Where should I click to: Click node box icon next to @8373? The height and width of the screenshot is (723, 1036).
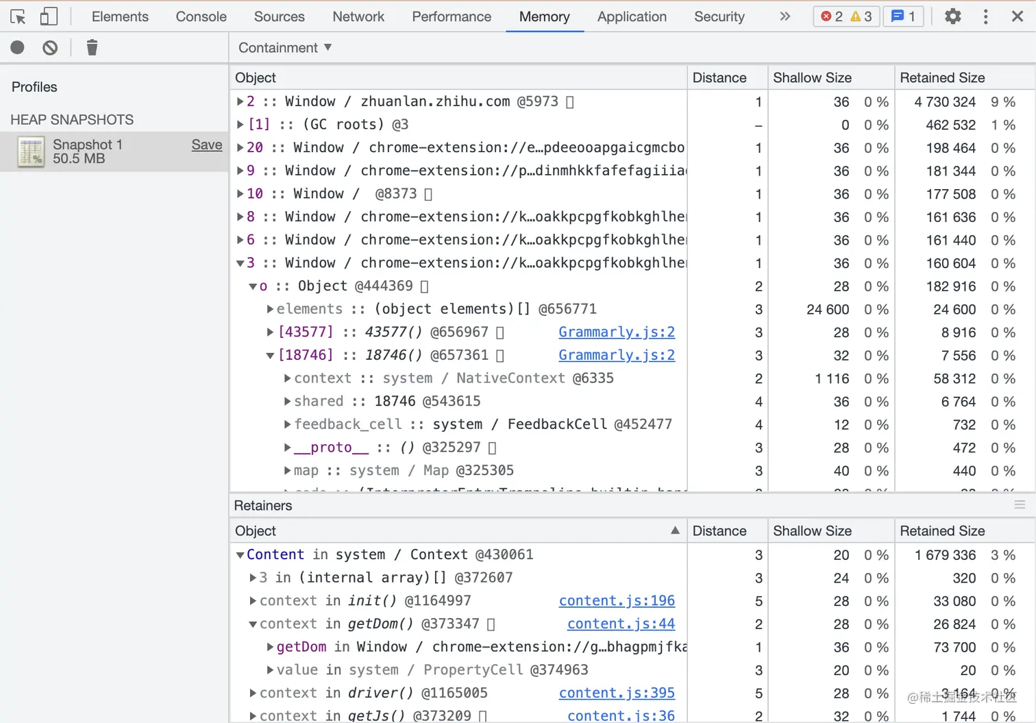(x=428, y=195)
